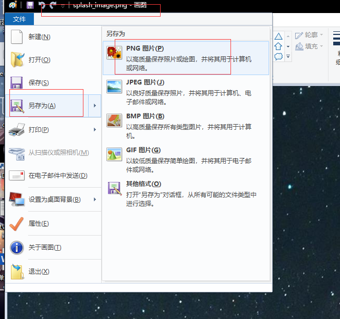Click the orange checkmark icon for 属性

pos(17,224)
